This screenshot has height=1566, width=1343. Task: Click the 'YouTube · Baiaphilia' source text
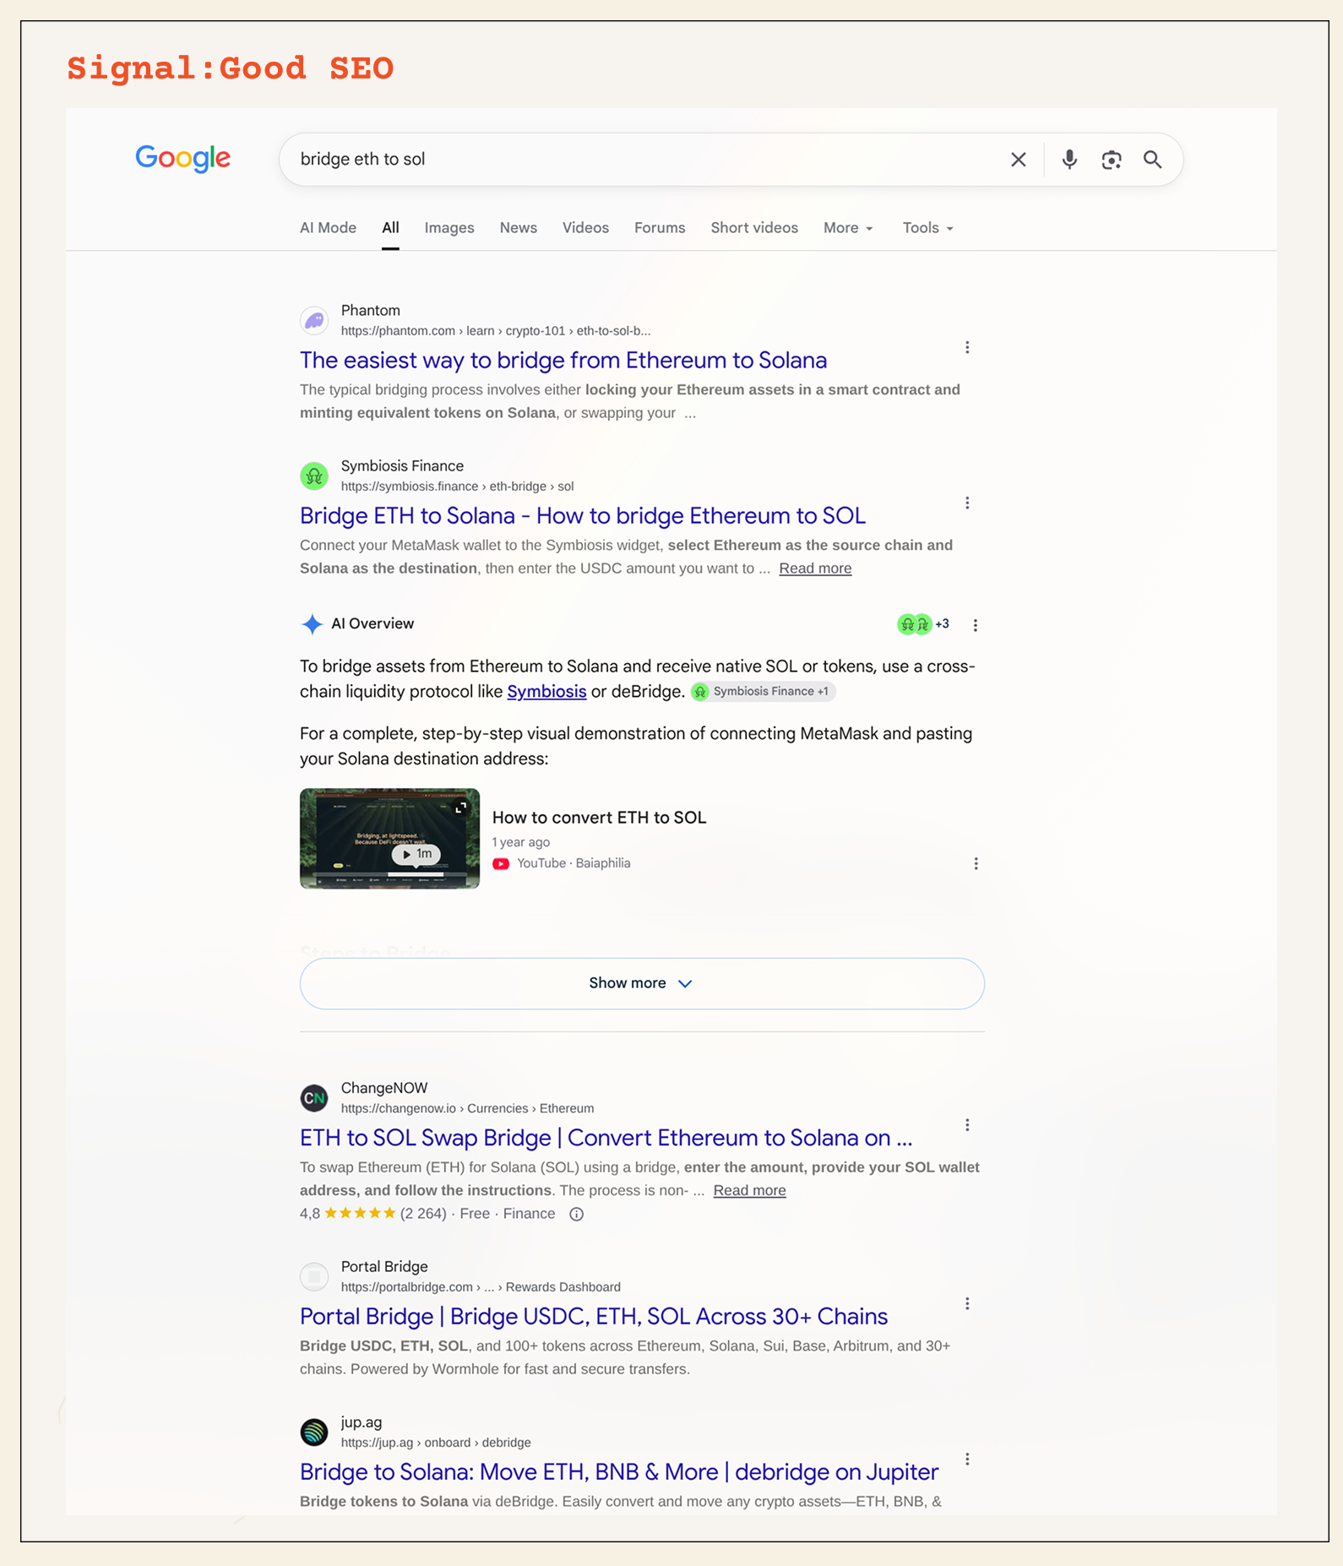point(574,863)
